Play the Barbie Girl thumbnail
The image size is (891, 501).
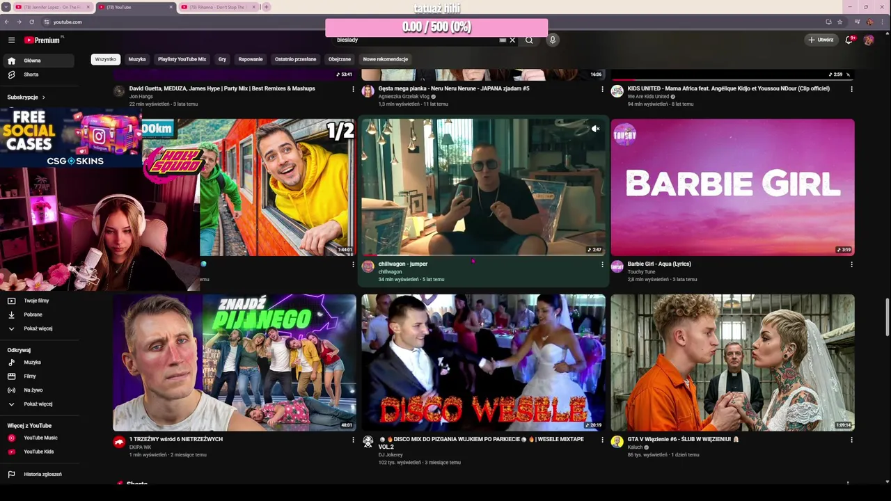pos(733,187)
